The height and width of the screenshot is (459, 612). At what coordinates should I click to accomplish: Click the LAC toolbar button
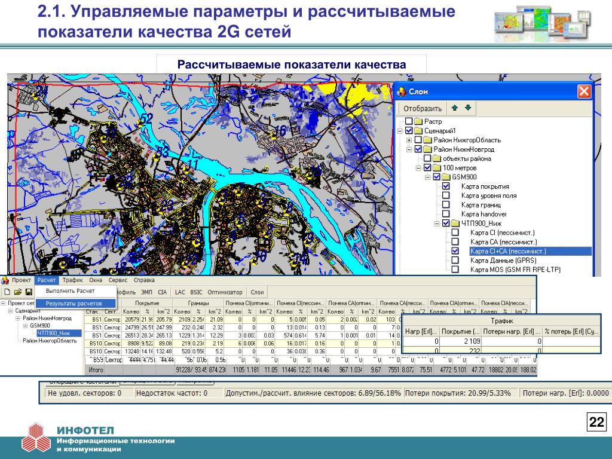click(180, 292)
